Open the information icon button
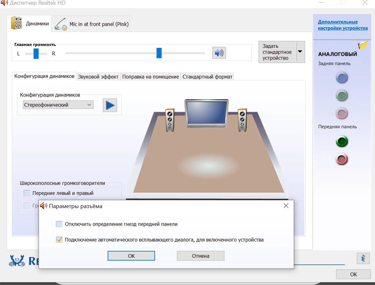The image size is (375, 285). click(363, 258)
